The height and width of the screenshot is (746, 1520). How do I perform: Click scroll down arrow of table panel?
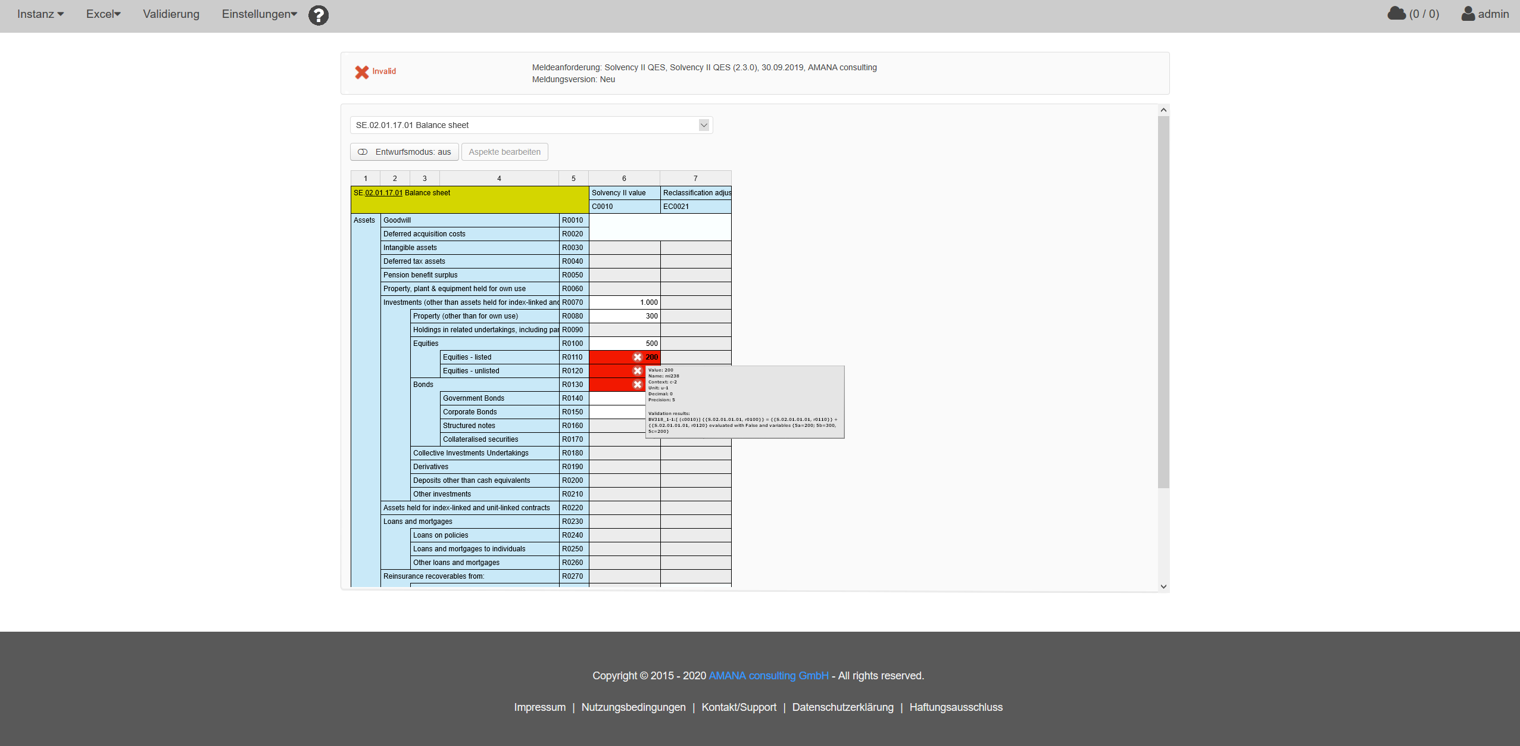coord(1163,586)
